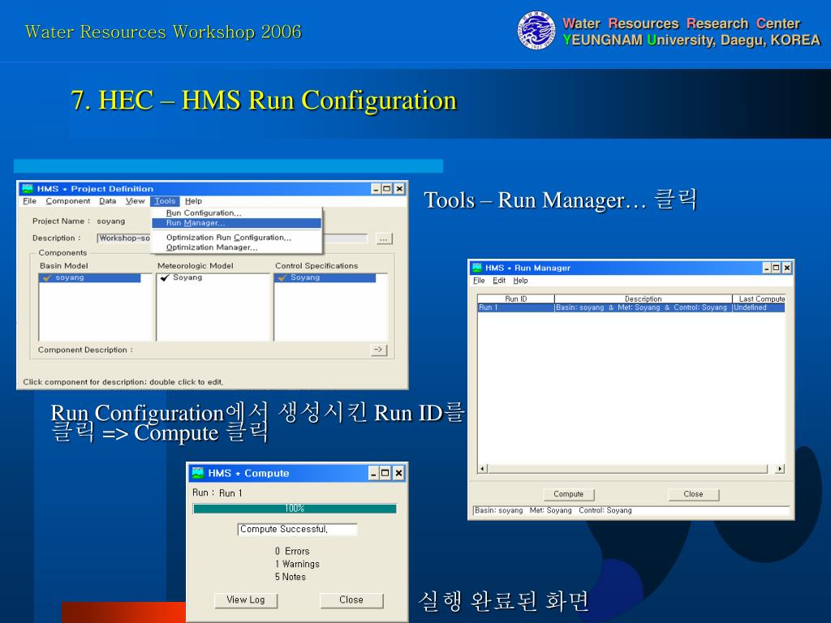
Task: Click the HMS icon in Project Definition title bar
Action: [28, 188]
